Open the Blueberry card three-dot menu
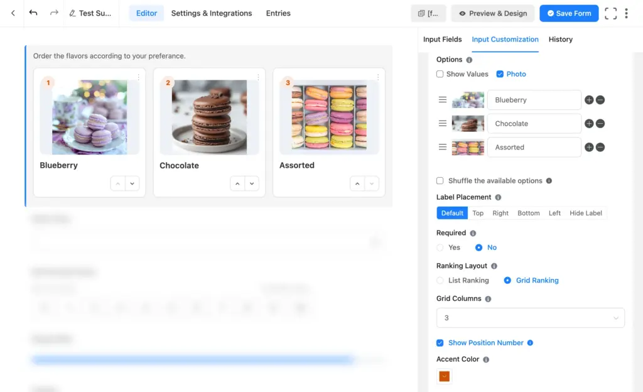This screenshot has height=392, width=643. [139, 77]
